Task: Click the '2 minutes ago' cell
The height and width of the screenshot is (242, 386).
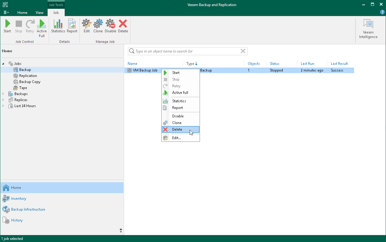Action: (312, 70)
